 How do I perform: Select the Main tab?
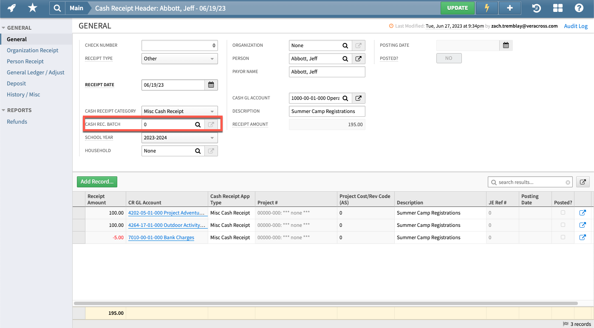76,8
